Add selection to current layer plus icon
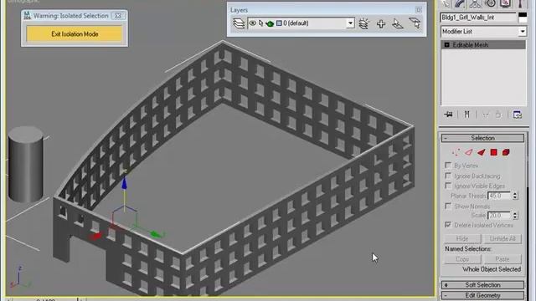This screenshot has width=536, height=301. (381, 23)
